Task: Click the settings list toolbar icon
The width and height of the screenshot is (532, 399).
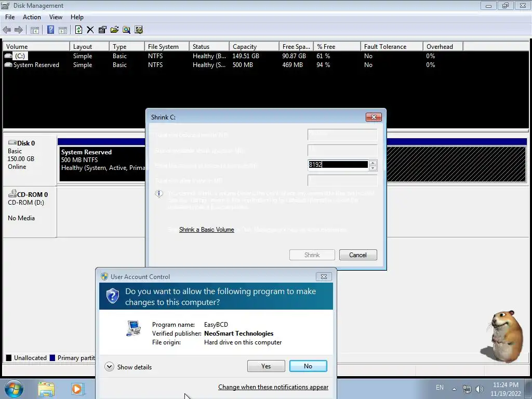Action: click(139, 30)
